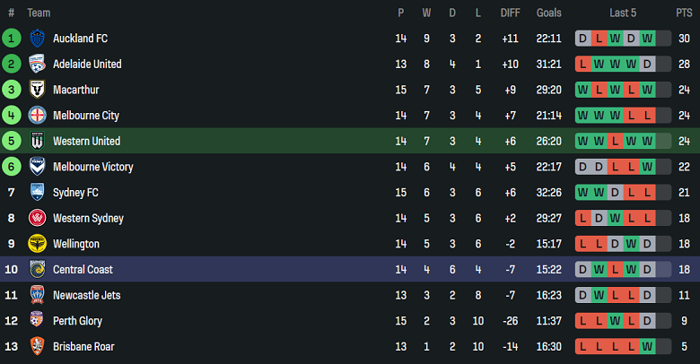Click the Last 5 column header
Screen dimensions: 700x364
623,13
